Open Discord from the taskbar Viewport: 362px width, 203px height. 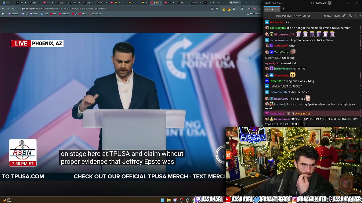pos(175,200)
